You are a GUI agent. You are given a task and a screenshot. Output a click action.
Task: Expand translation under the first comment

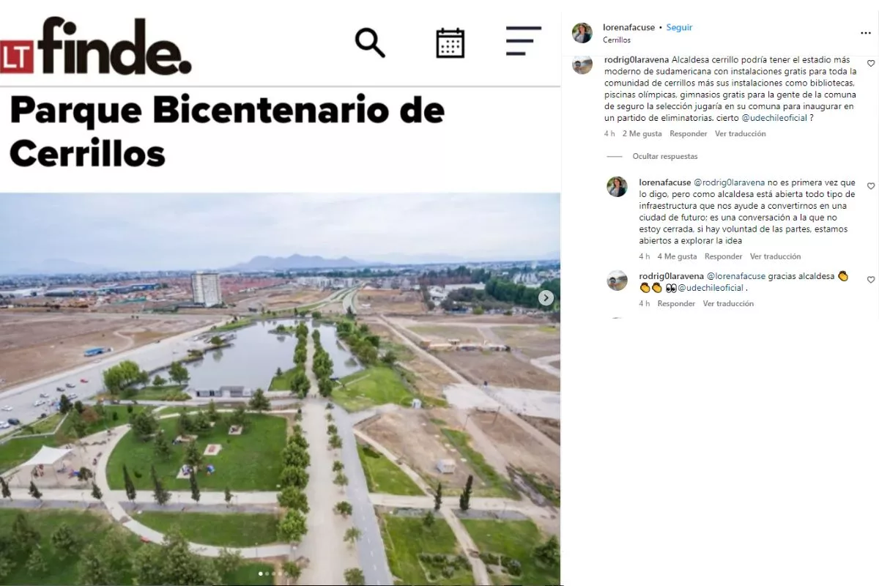(x=740, y=133)
